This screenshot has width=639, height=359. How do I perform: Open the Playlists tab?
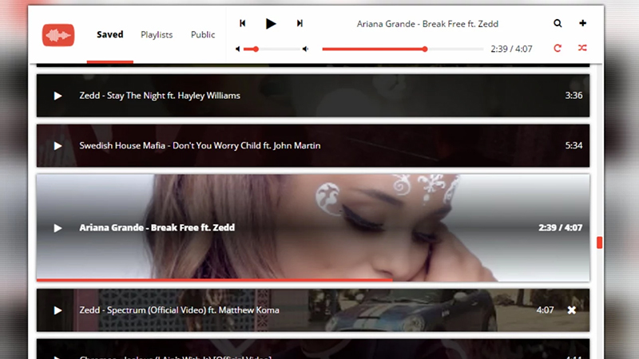(157, 35)
